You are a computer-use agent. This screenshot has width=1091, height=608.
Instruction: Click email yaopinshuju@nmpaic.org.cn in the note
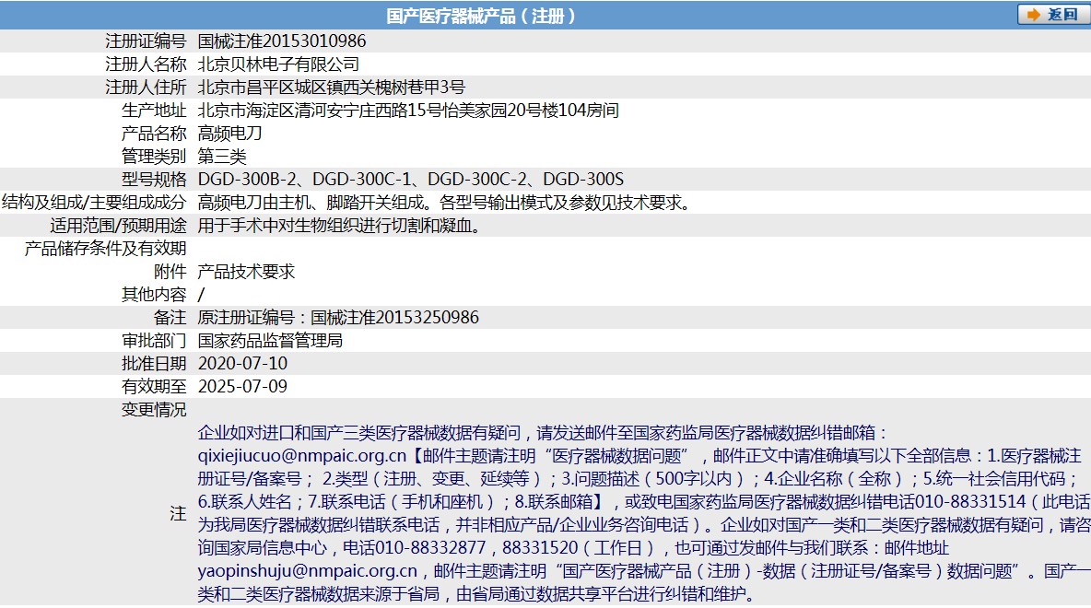[x=308, y=570]
